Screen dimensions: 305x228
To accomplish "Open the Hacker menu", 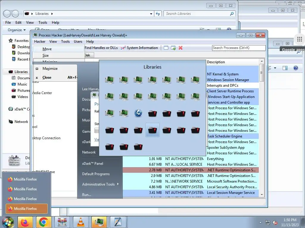I will click(40, 42).
